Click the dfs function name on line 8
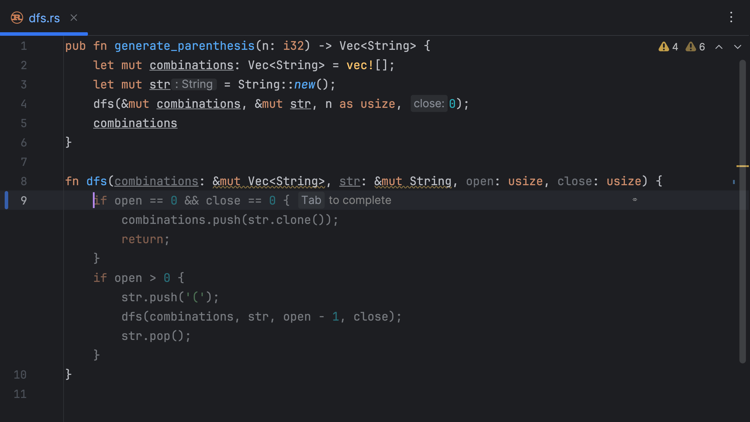Image resolution: width=750 pixels, height=422 pixels. [97, 181]
